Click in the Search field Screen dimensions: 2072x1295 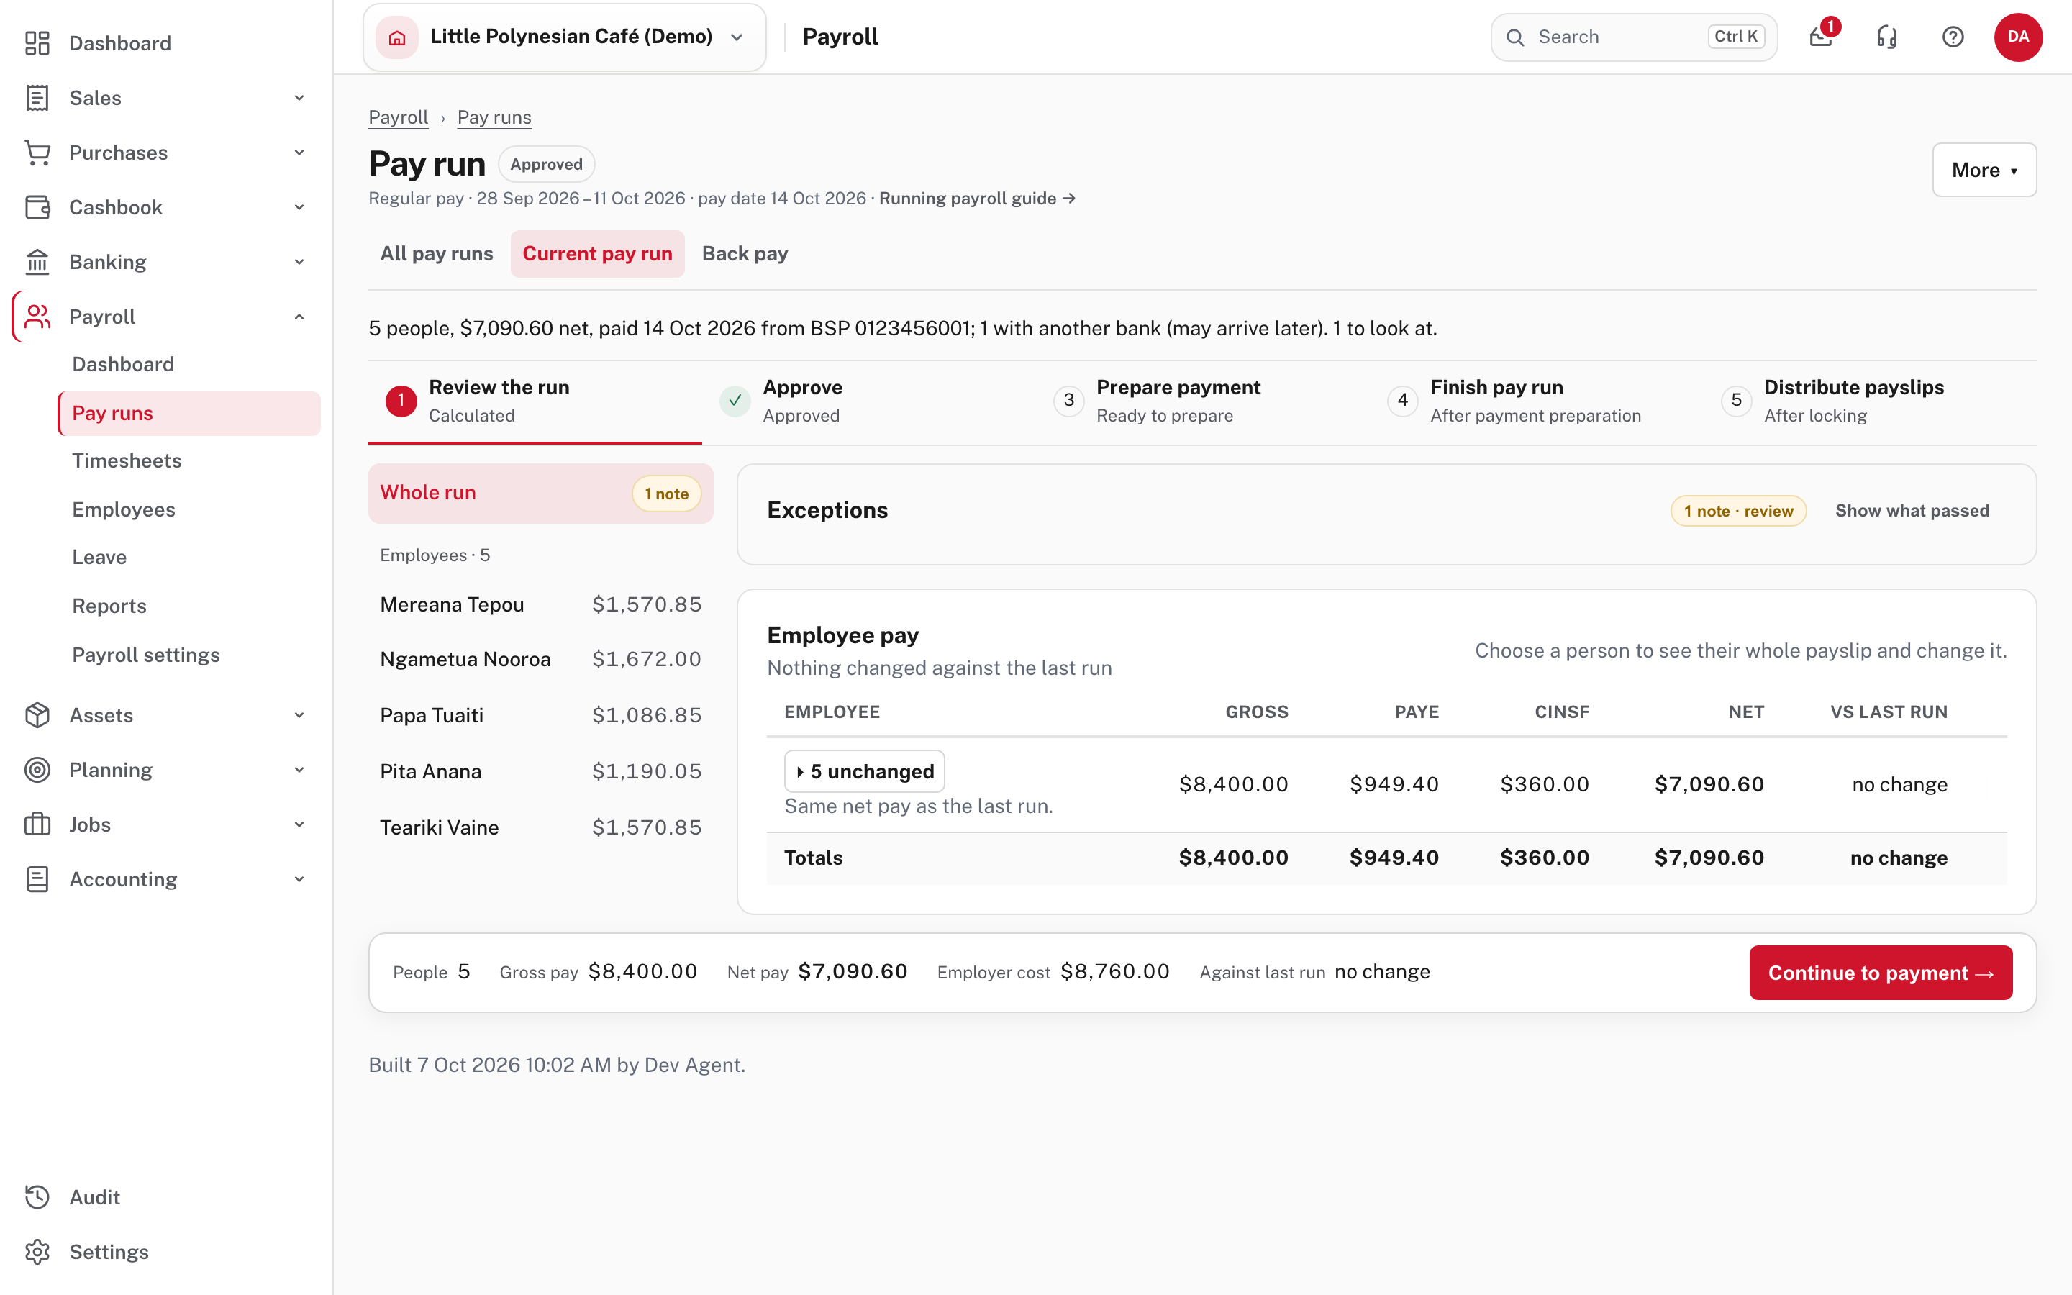(1634, 37)
